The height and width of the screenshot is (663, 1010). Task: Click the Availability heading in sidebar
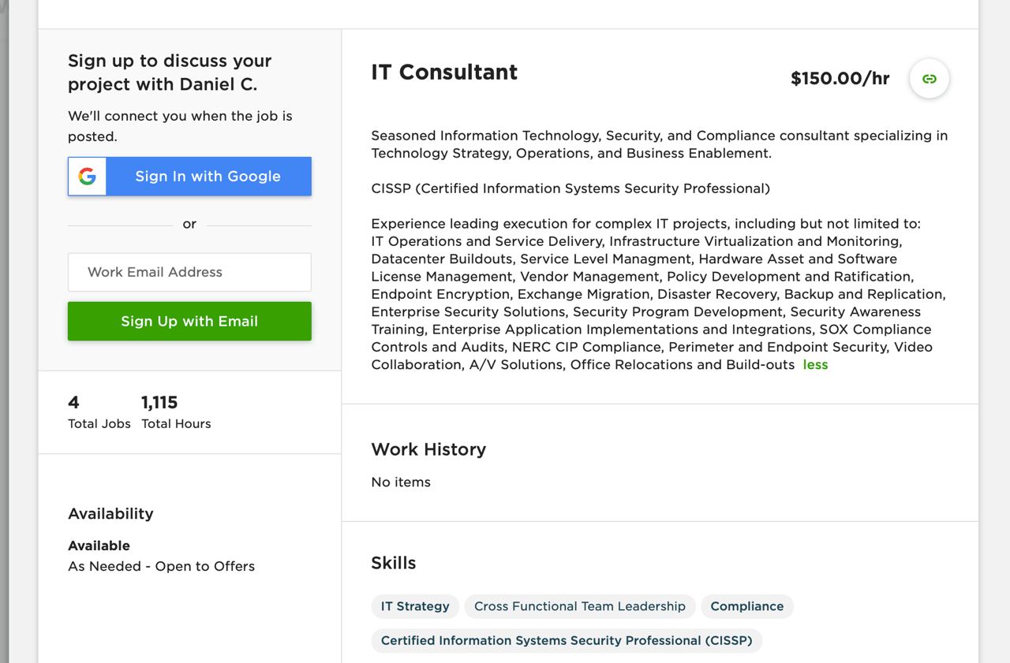tap(110, 514)
